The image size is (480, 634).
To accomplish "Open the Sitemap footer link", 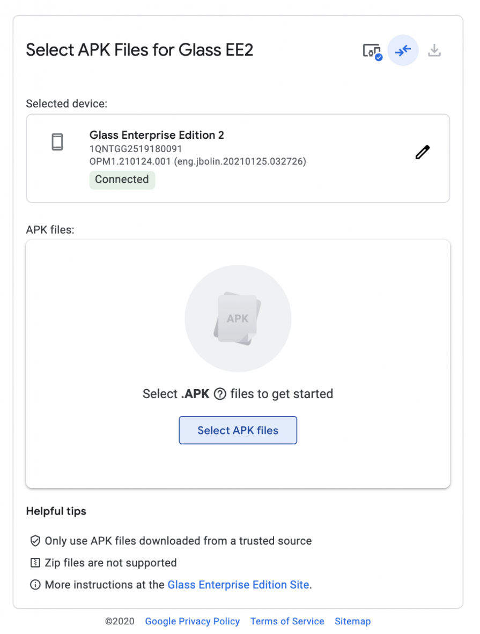I will [x=352, y=621].
